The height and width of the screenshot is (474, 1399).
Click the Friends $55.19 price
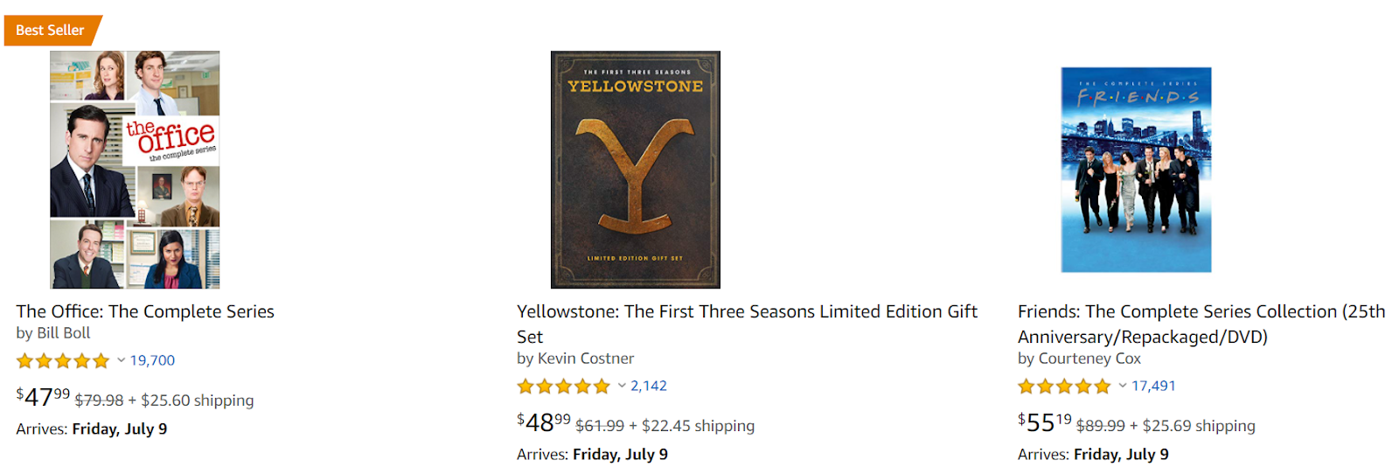click(1044, 423)
